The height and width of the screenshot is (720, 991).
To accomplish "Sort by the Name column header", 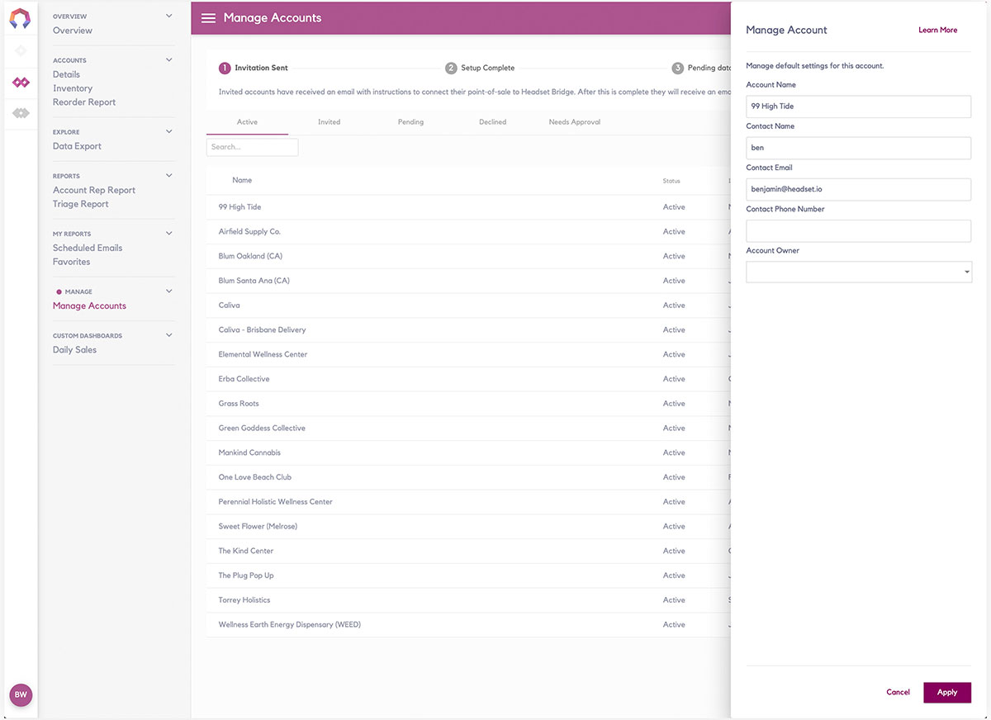I will click(242, 180).
